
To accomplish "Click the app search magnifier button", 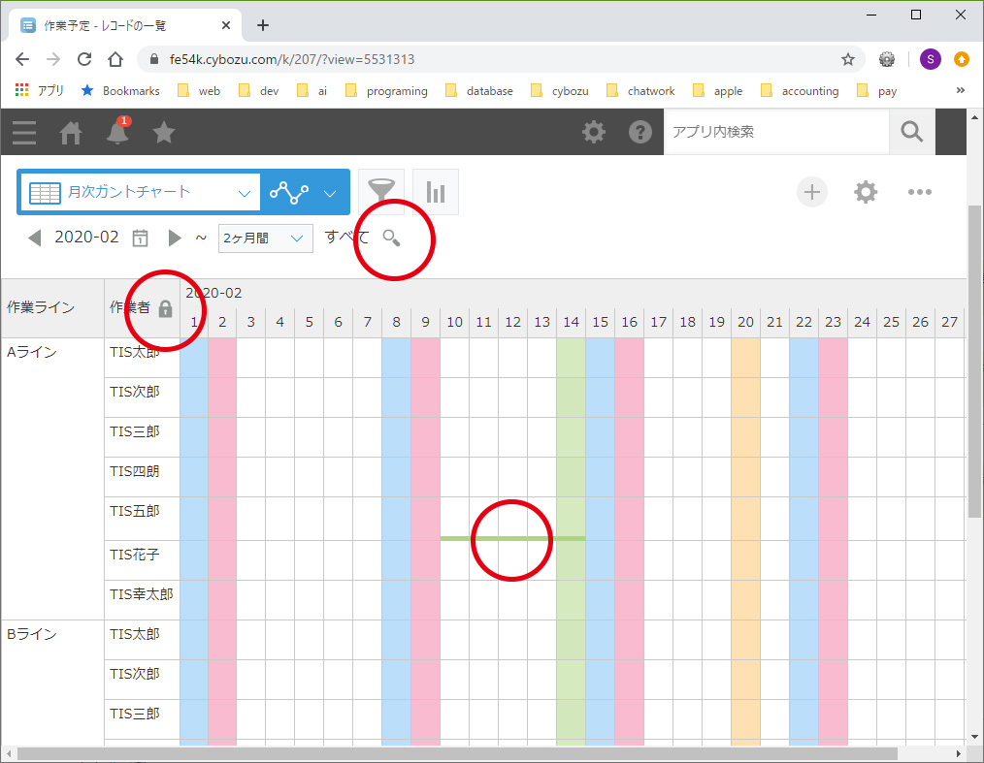I will click(912, 132).
